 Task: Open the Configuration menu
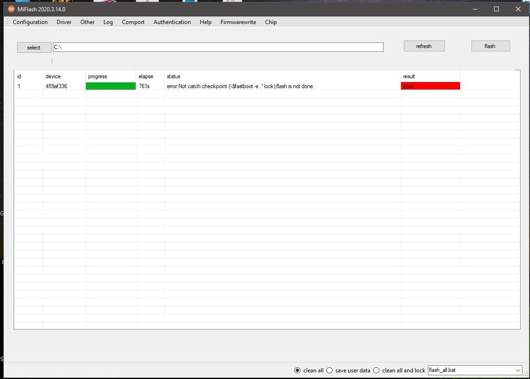tap(30, 22)
